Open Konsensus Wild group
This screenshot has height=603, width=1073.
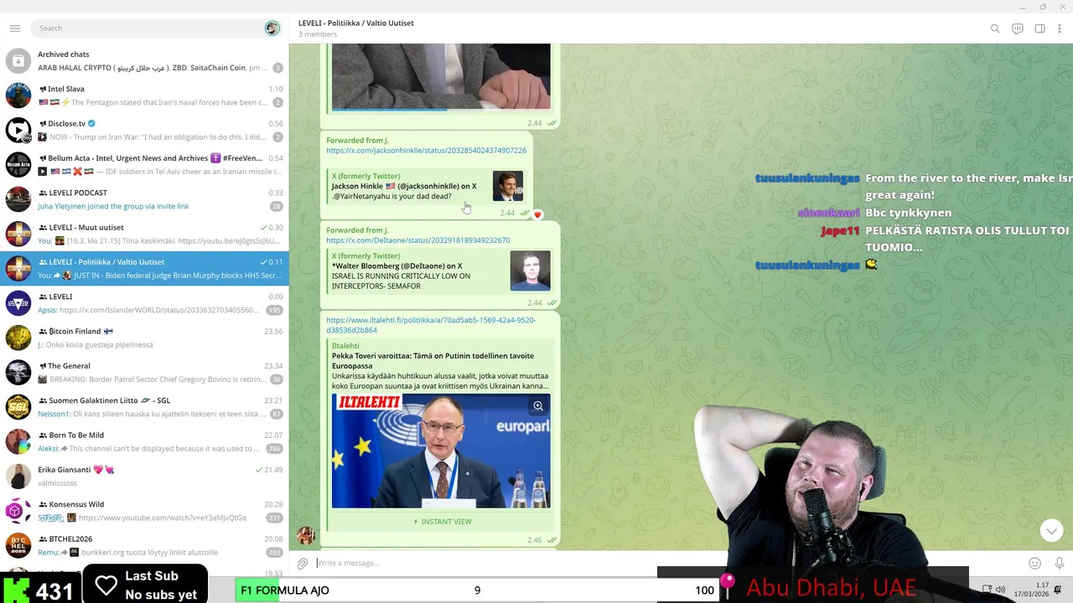(x=144, y=511)
